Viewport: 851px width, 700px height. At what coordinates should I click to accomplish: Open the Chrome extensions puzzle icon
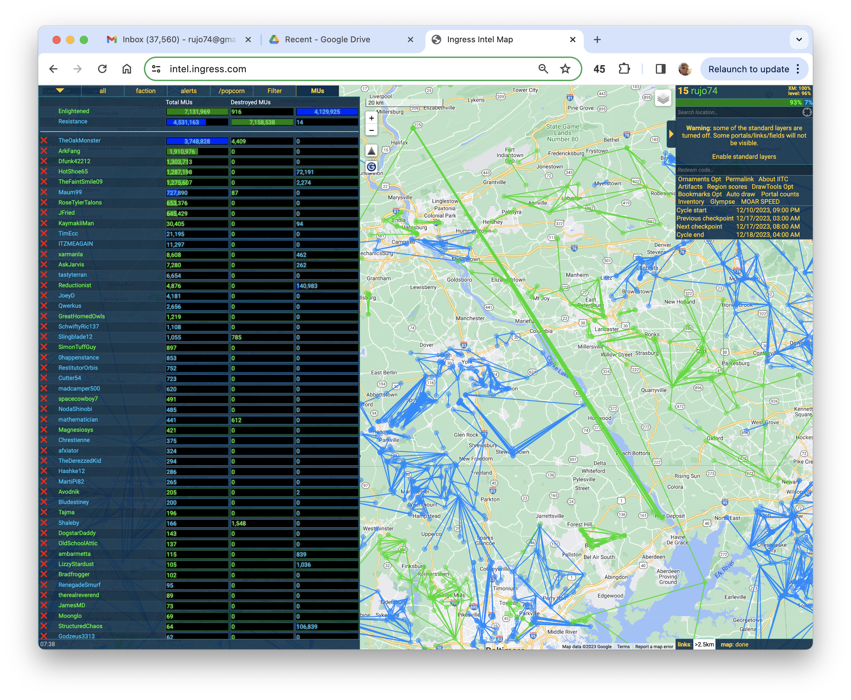click(x=624, y=69)
